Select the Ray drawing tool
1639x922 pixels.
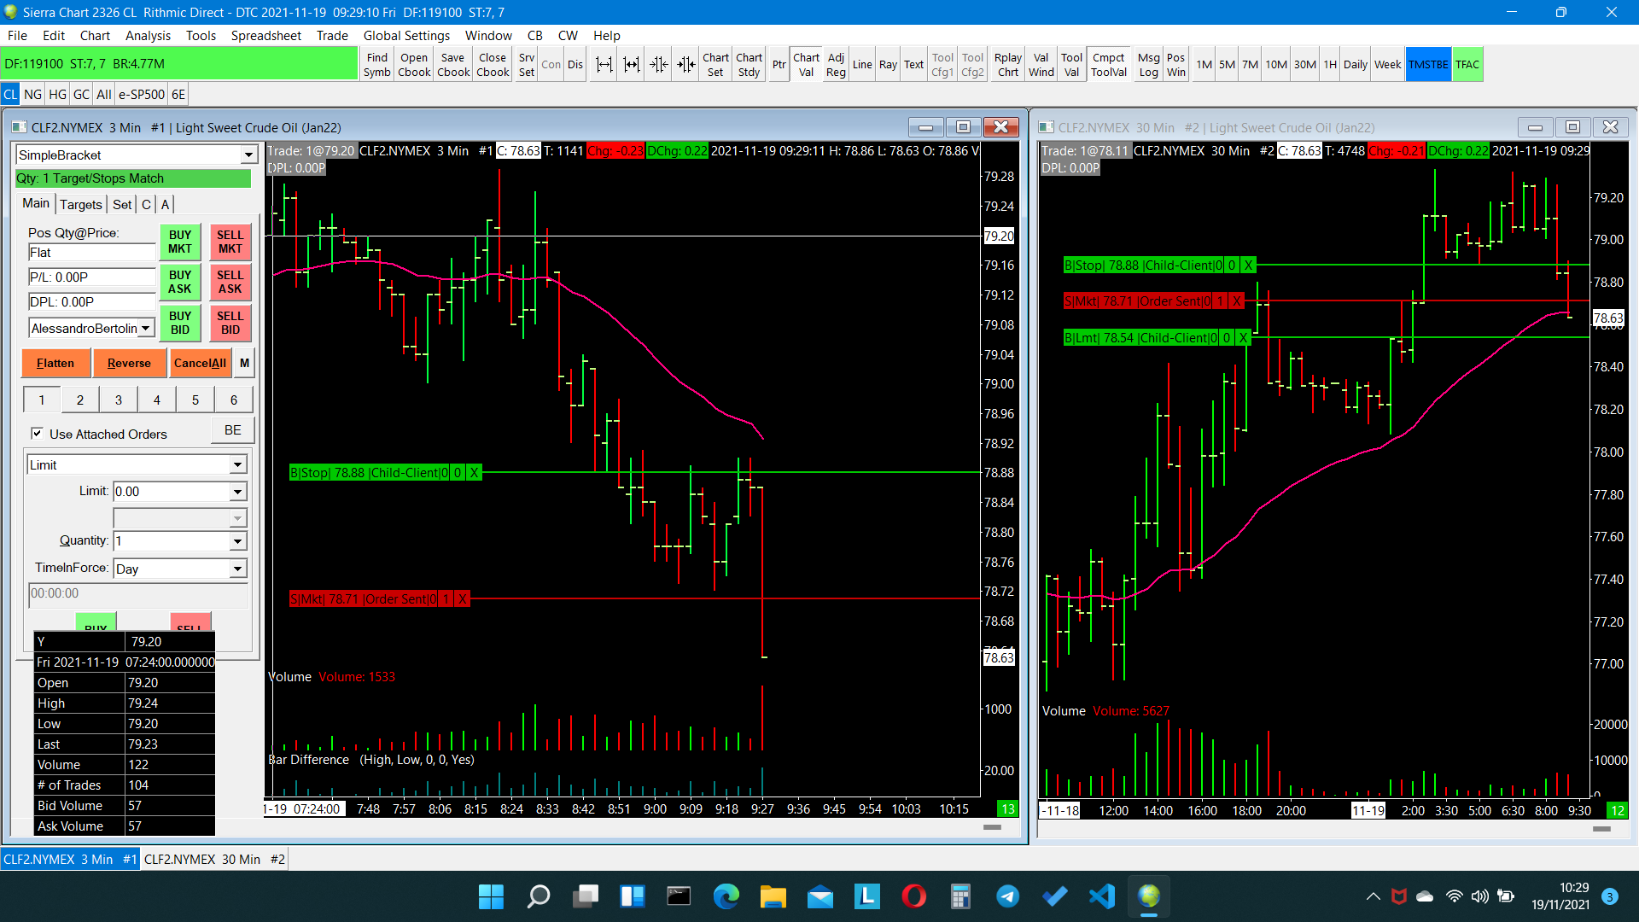888,65
